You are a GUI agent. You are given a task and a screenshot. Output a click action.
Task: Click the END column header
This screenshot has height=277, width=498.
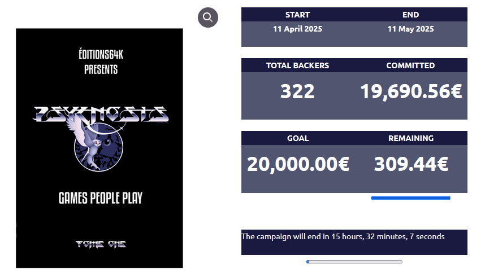tap(410, 15)
